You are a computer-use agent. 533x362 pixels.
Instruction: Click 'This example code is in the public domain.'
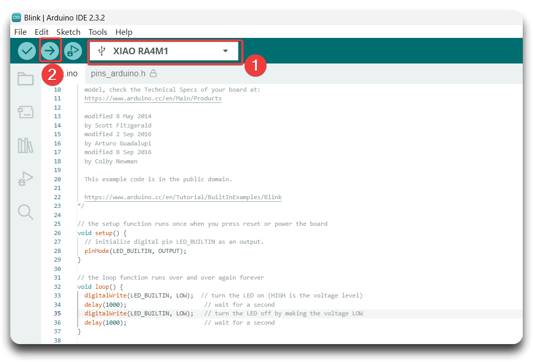[158, 179]
